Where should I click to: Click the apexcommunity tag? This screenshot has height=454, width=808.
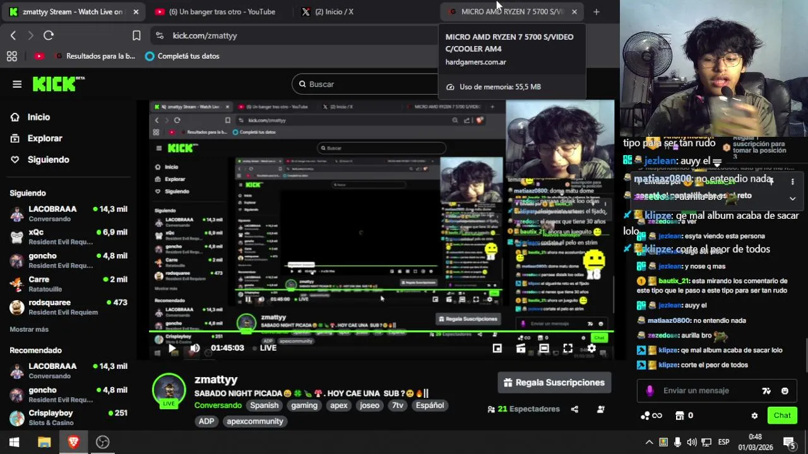pos(255,421)
